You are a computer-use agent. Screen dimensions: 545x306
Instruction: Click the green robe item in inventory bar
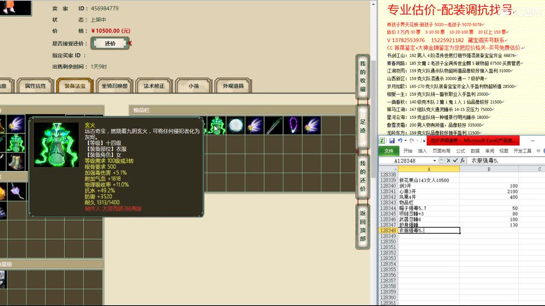click(217, 126)
